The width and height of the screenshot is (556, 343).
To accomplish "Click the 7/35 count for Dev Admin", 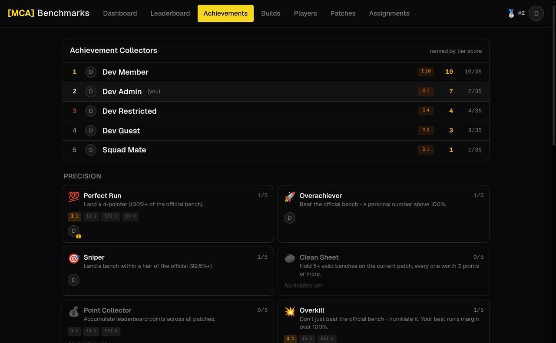I will 475,91.
